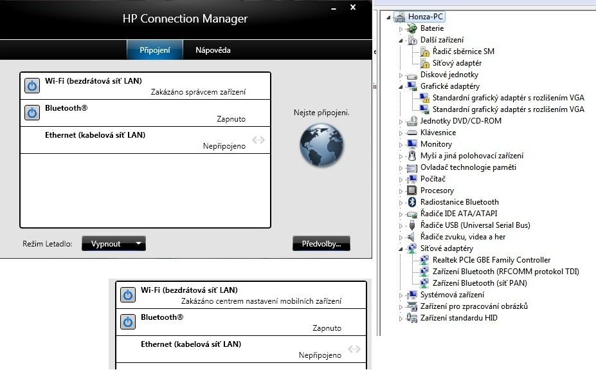The height and width of the screenshot is (381, 596).
Task: Click the Ethernet connection arrows icon
Action: 258,140
